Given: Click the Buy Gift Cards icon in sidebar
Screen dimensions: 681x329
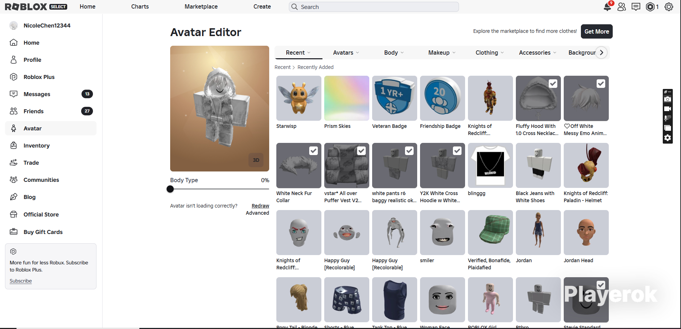Looking at the screenshot, I should tap(14, 232).
